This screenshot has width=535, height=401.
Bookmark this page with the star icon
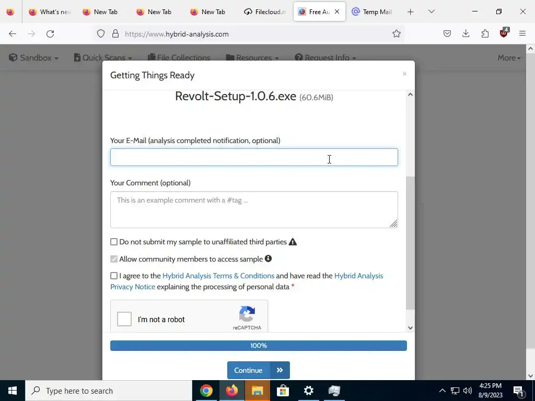pos(396,33)
